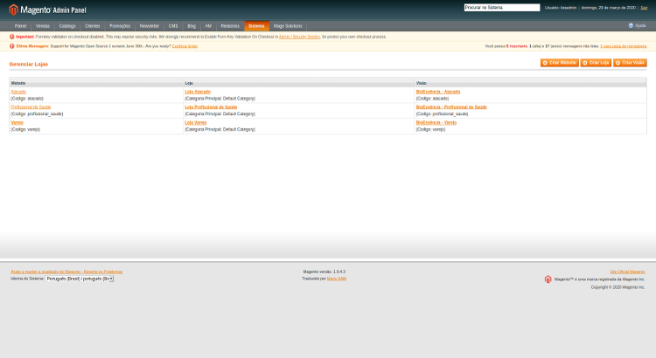Open the CMS menu
The height and width of the screenshot is (358, 656).
click(x=173, y=26)
